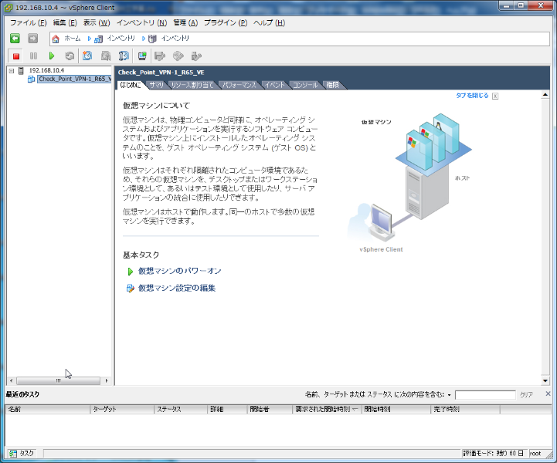Sort tasks by the 完了時刻 column header
Screen dimensions: 557x463
tap(465, 410)
